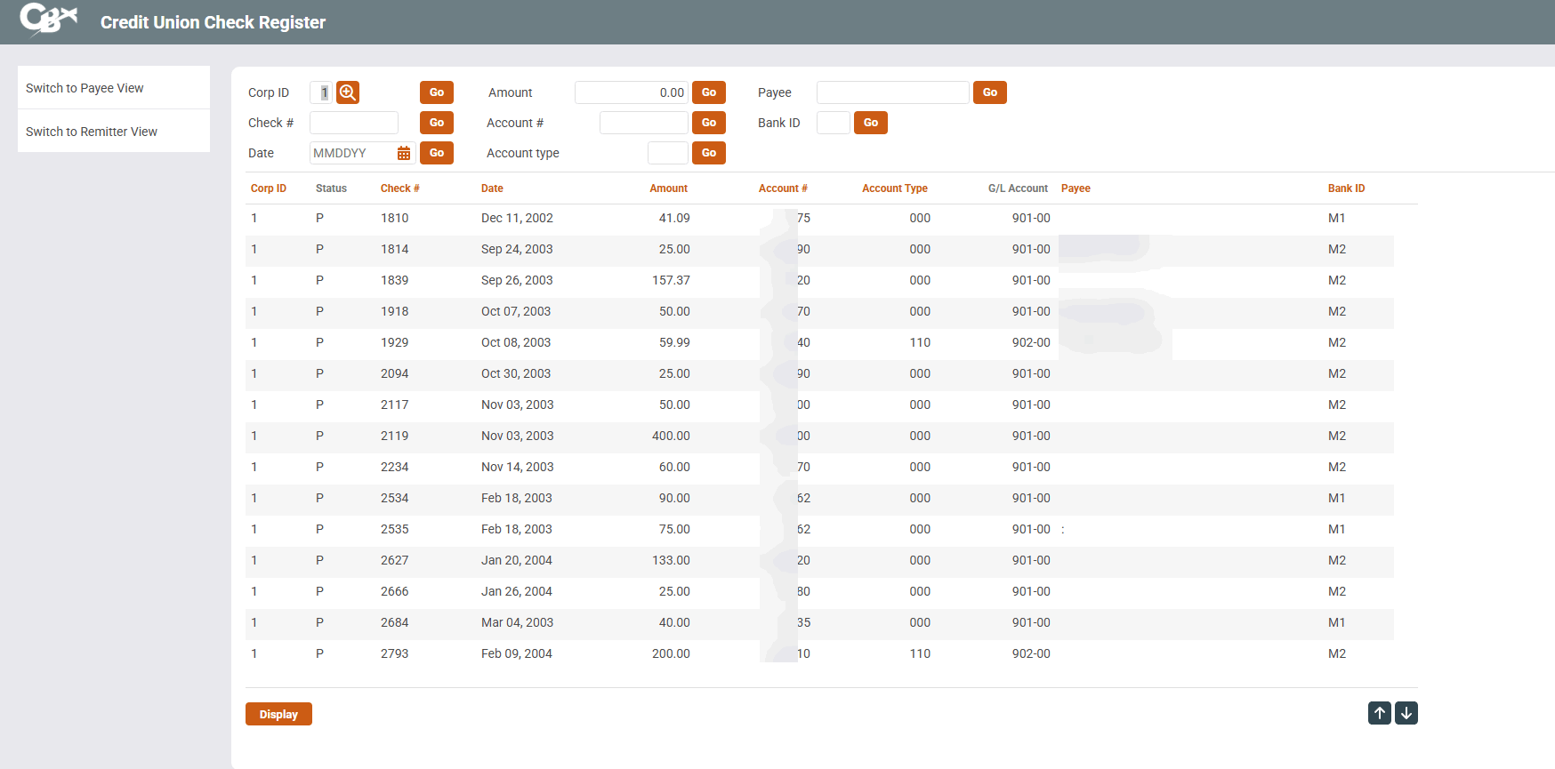
Task: Click the amount 200.00
Action: pyautogui.click(x=671, y=653)
